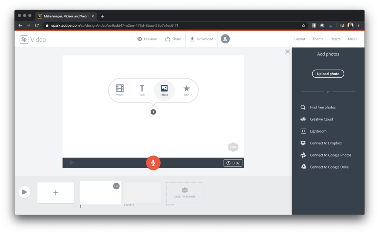Open slide options three-dot menu
379x234 pixels.
point(116,186)
